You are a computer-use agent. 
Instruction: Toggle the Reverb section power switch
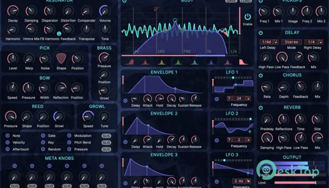click(x=261, y=108)
